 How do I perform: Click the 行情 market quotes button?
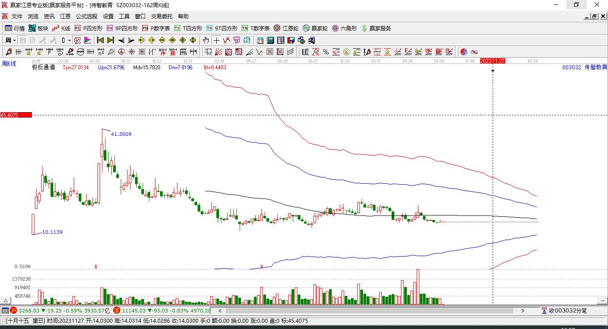(15, 28)
